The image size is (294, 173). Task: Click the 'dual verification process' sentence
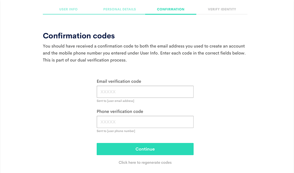pos(85,60)
